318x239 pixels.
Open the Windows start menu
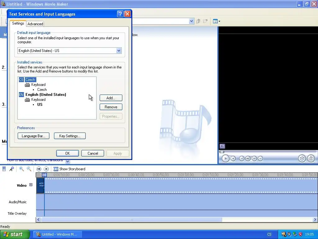(x=15, y=234)
